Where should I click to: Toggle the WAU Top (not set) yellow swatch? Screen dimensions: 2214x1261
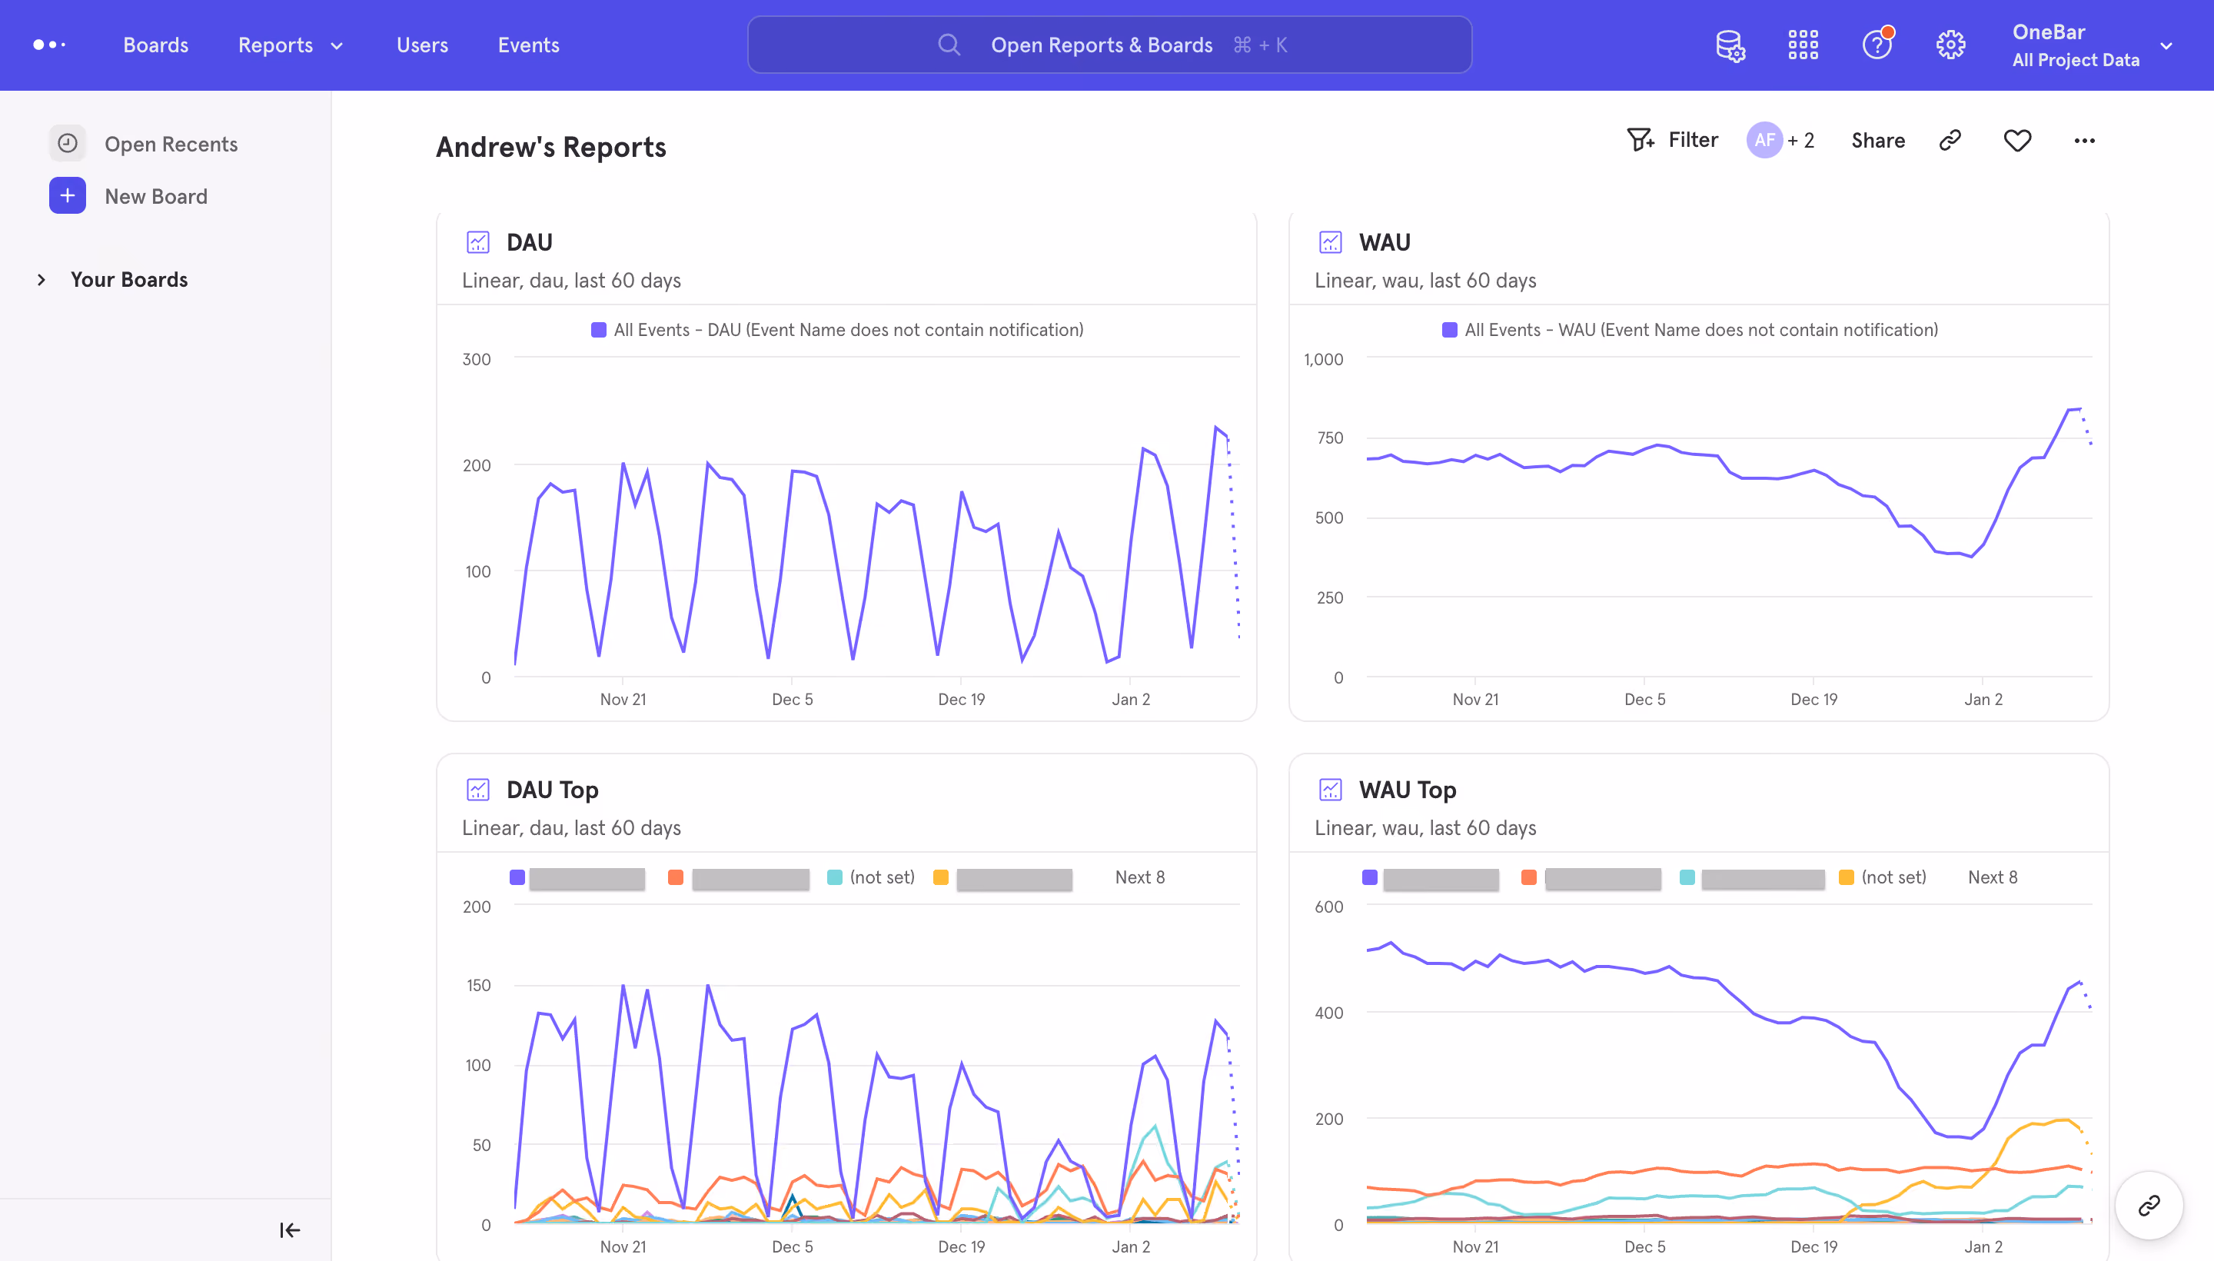(x=1846, y=877)
